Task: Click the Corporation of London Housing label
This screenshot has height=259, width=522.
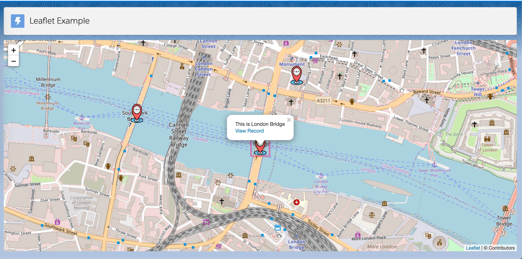Action: tap(81, 203)
